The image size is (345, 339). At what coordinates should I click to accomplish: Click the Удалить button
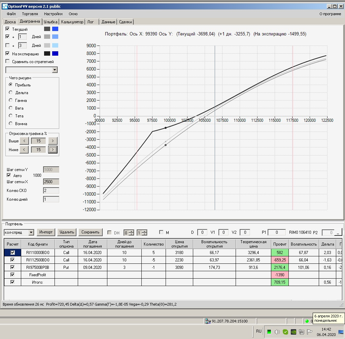click(67, 232)
